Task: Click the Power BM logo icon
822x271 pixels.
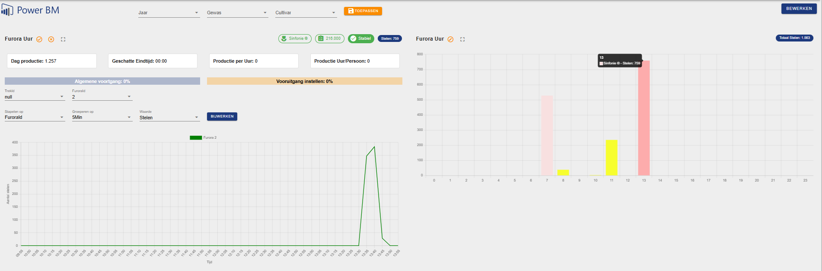Action: (7, 10)
